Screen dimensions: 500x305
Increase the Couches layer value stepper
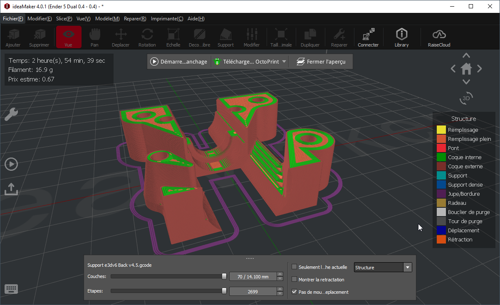pyautogui.click(x=280, y=274)
